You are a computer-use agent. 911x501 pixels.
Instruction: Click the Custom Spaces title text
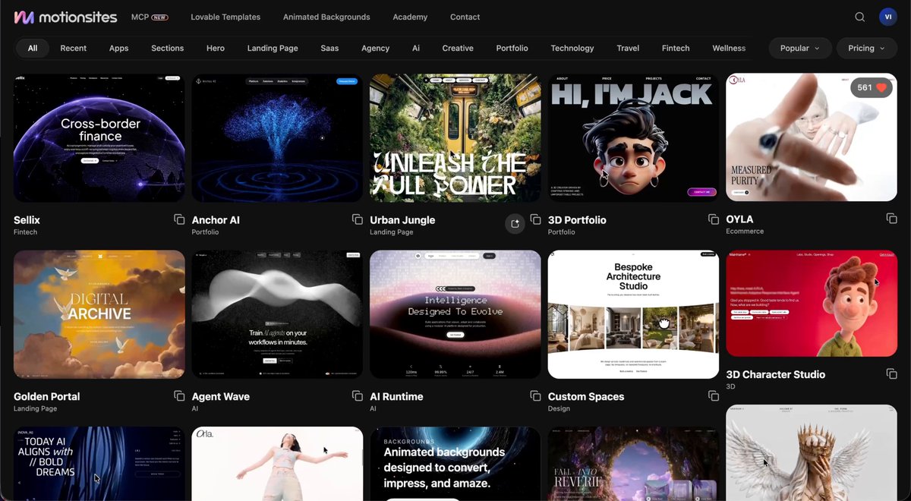click(x=586, y=397)
